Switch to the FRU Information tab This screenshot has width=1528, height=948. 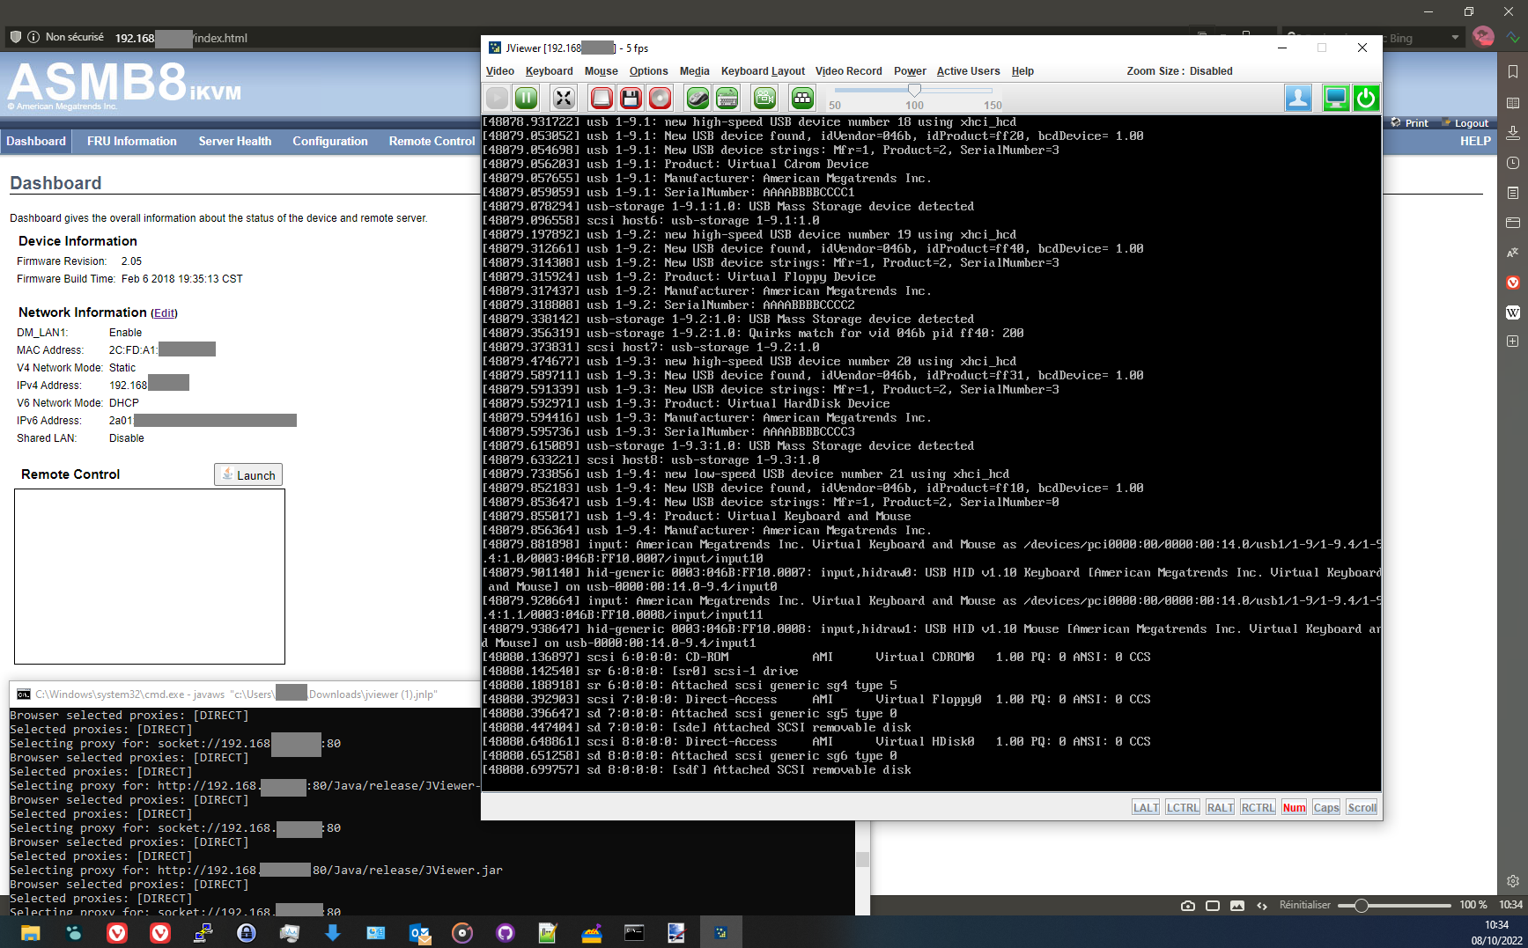(131, 141)
